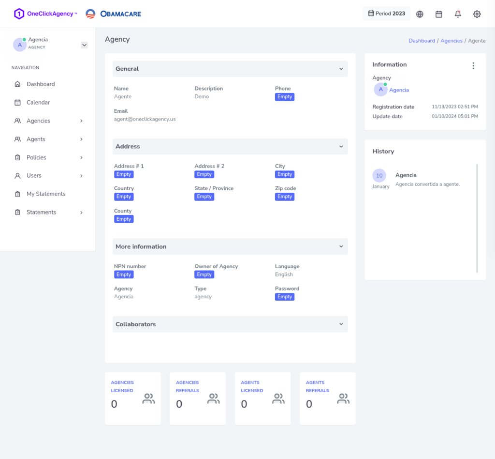Click the Agencies breadcrumb link
The image size is (495, 459).
451,41
